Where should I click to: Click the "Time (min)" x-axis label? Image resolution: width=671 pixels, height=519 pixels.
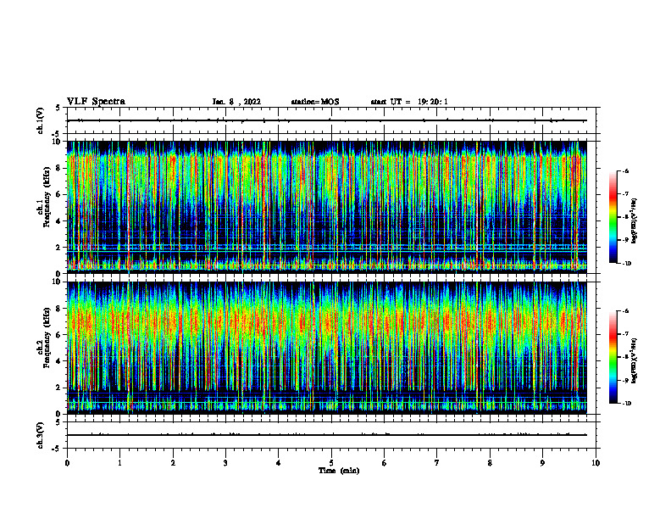click(x=339, y=471)
